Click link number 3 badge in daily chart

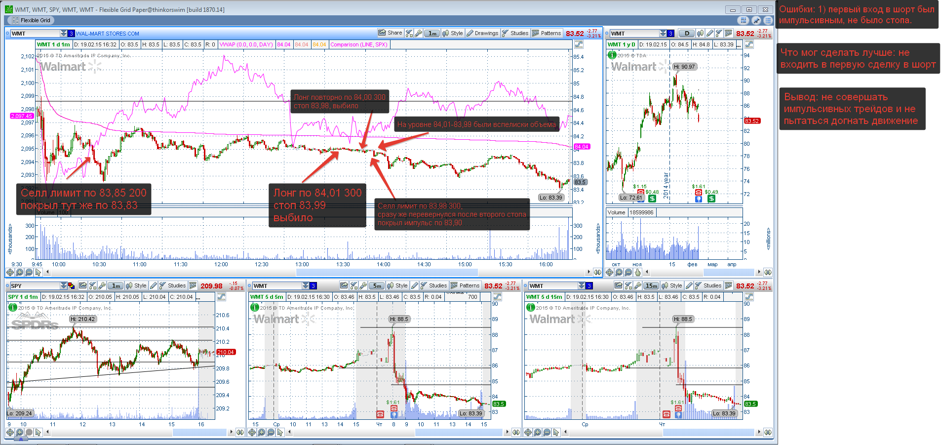click(670, 33)
